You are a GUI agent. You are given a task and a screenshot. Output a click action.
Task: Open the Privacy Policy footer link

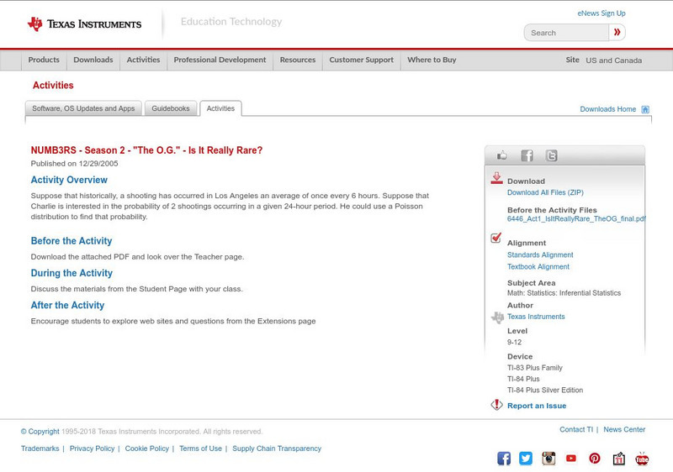92,448
